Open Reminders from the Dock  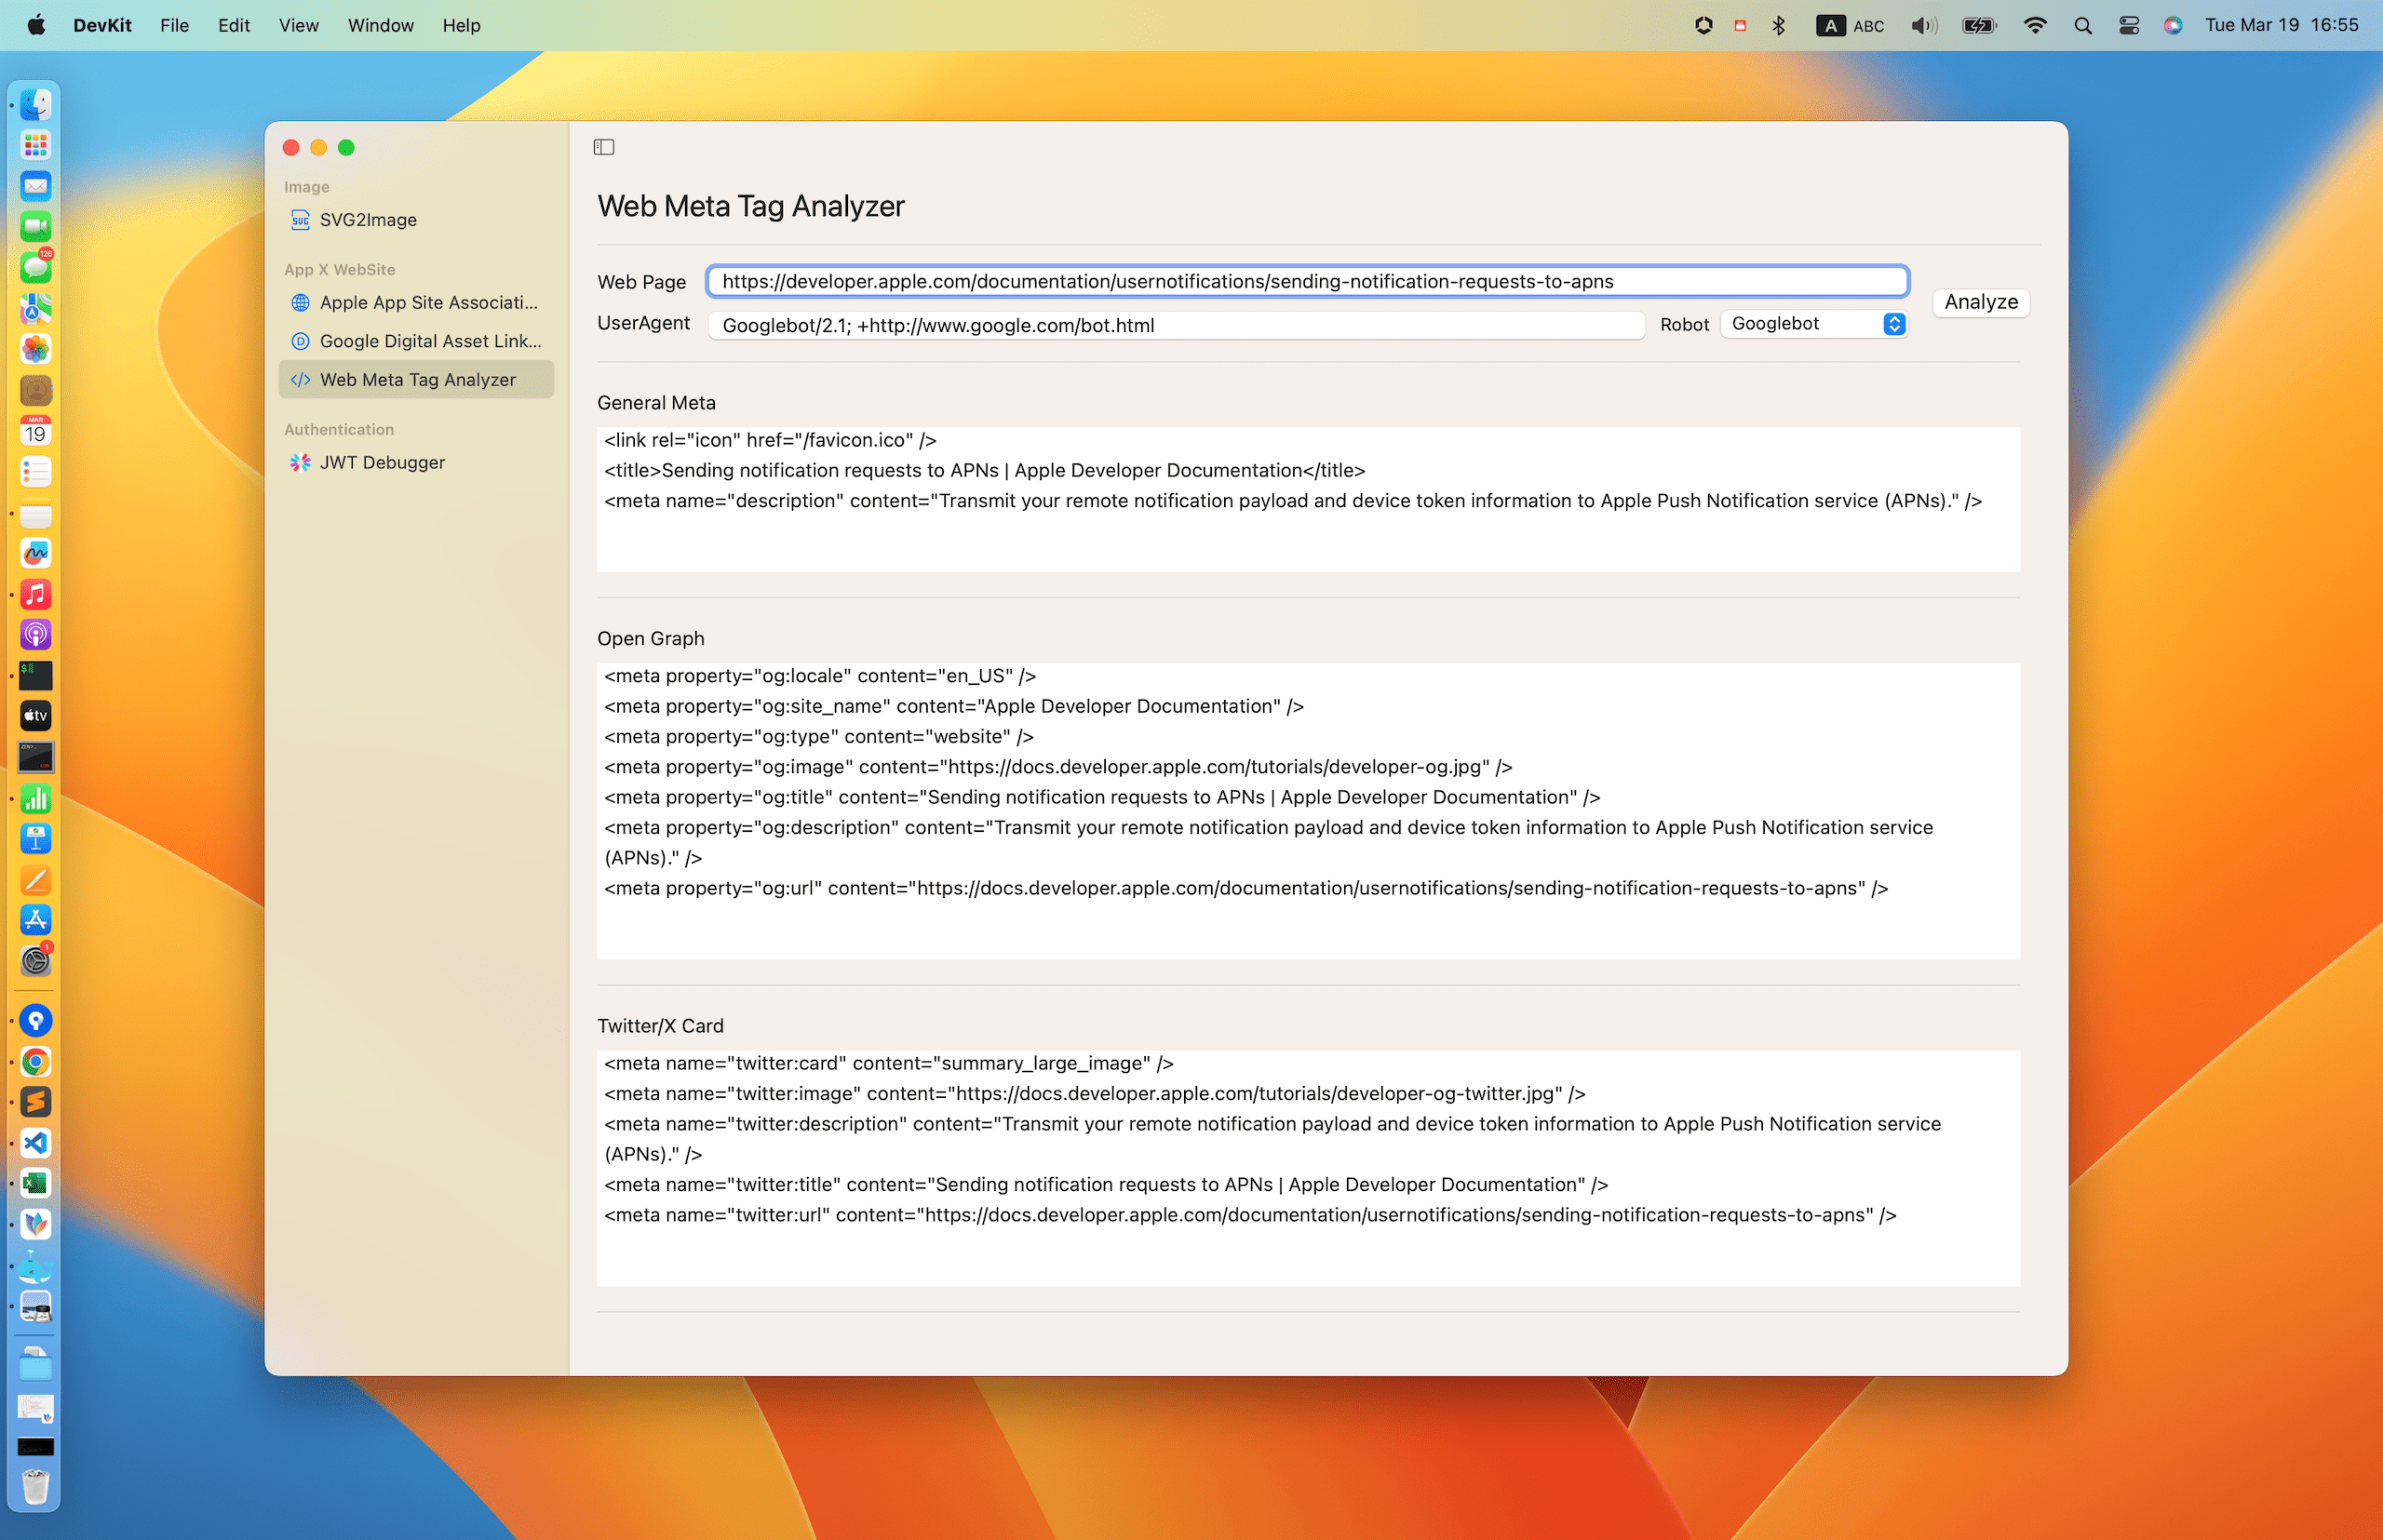click(x=36, y=472)
